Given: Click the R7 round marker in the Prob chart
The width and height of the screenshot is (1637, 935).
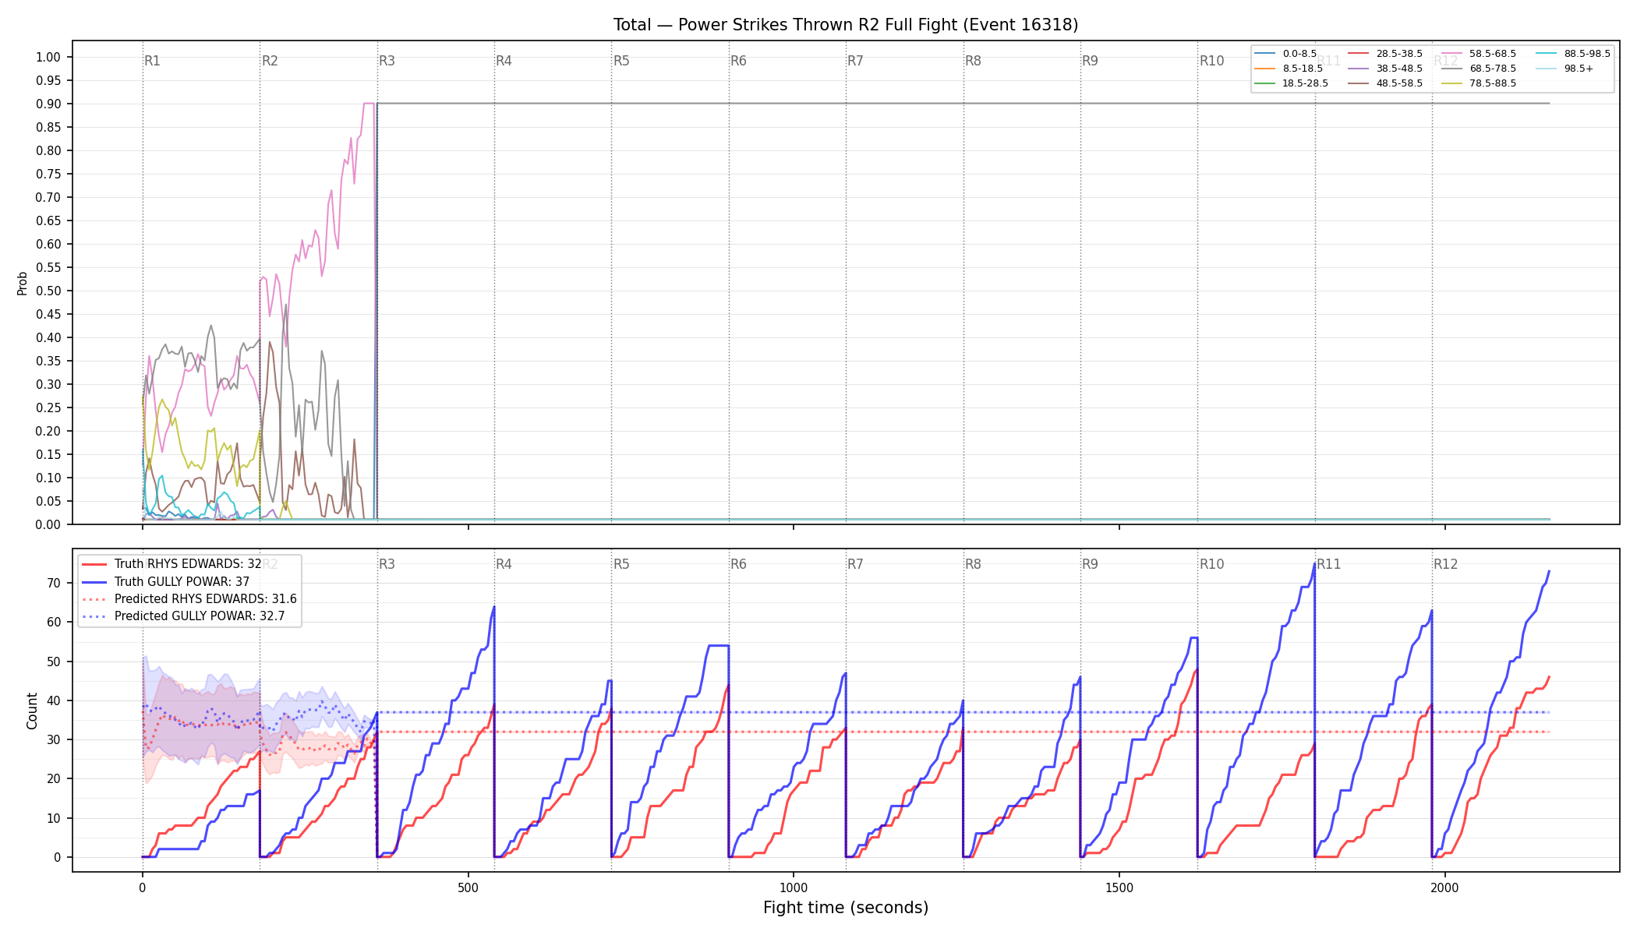Looking at the screenshot, I should 856,61.
